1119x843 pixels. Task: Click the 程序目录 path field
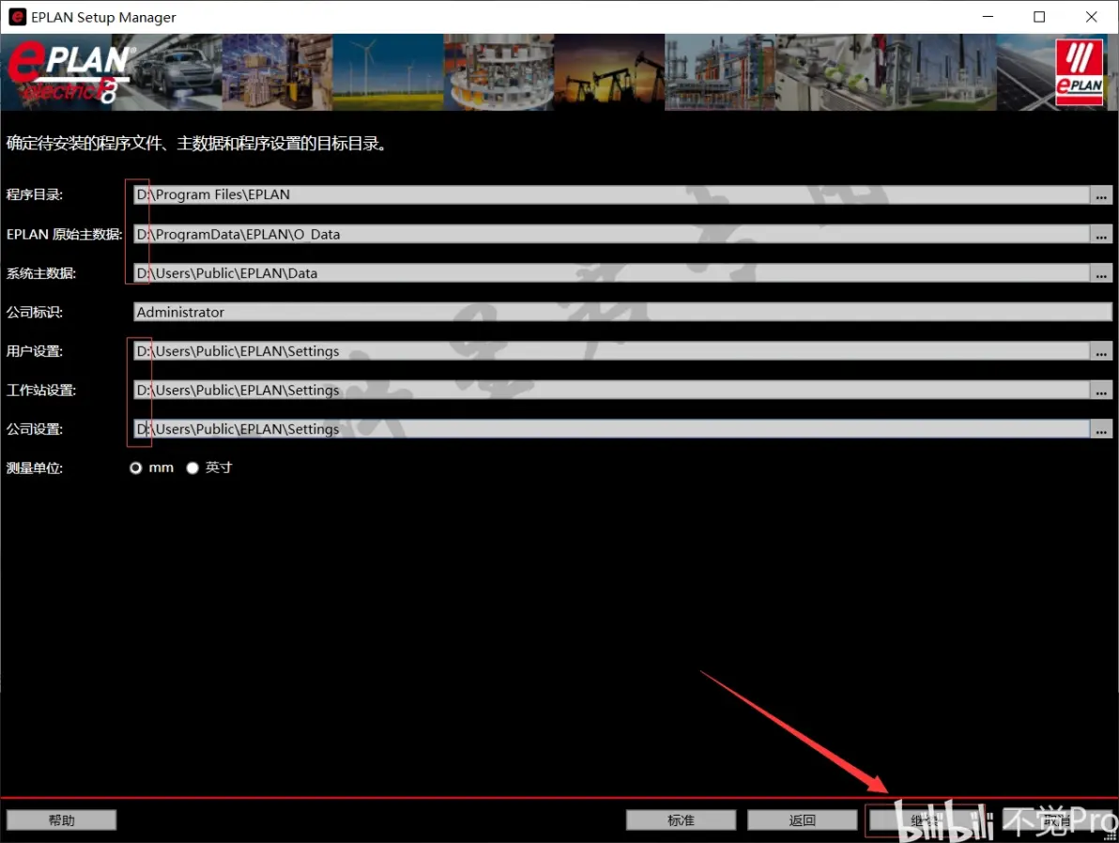[x=611, y=195]
